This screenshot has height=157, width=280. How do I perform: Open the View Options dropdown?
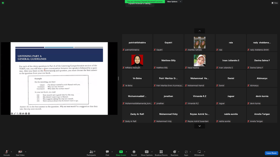tap(174, 2)
